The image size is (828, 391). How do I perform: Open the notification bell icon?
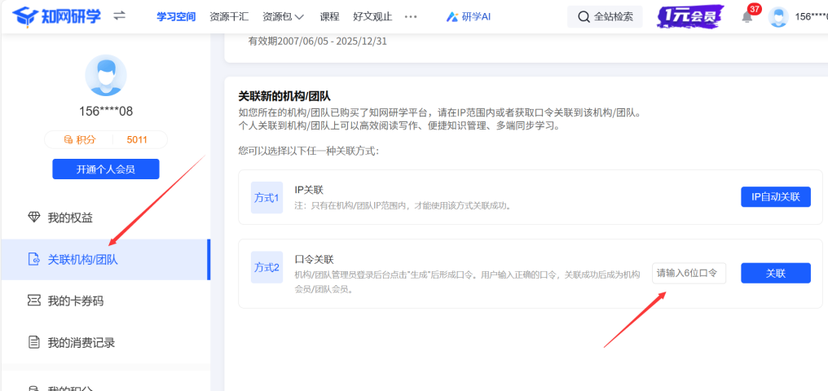tap(747, 17)
